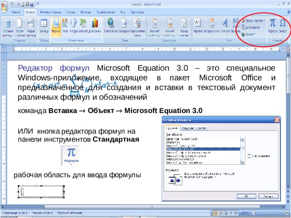291x218 pixels.
Task: Click the zoom out minus button
Action: pyautogui.click(x=254, y=213)
